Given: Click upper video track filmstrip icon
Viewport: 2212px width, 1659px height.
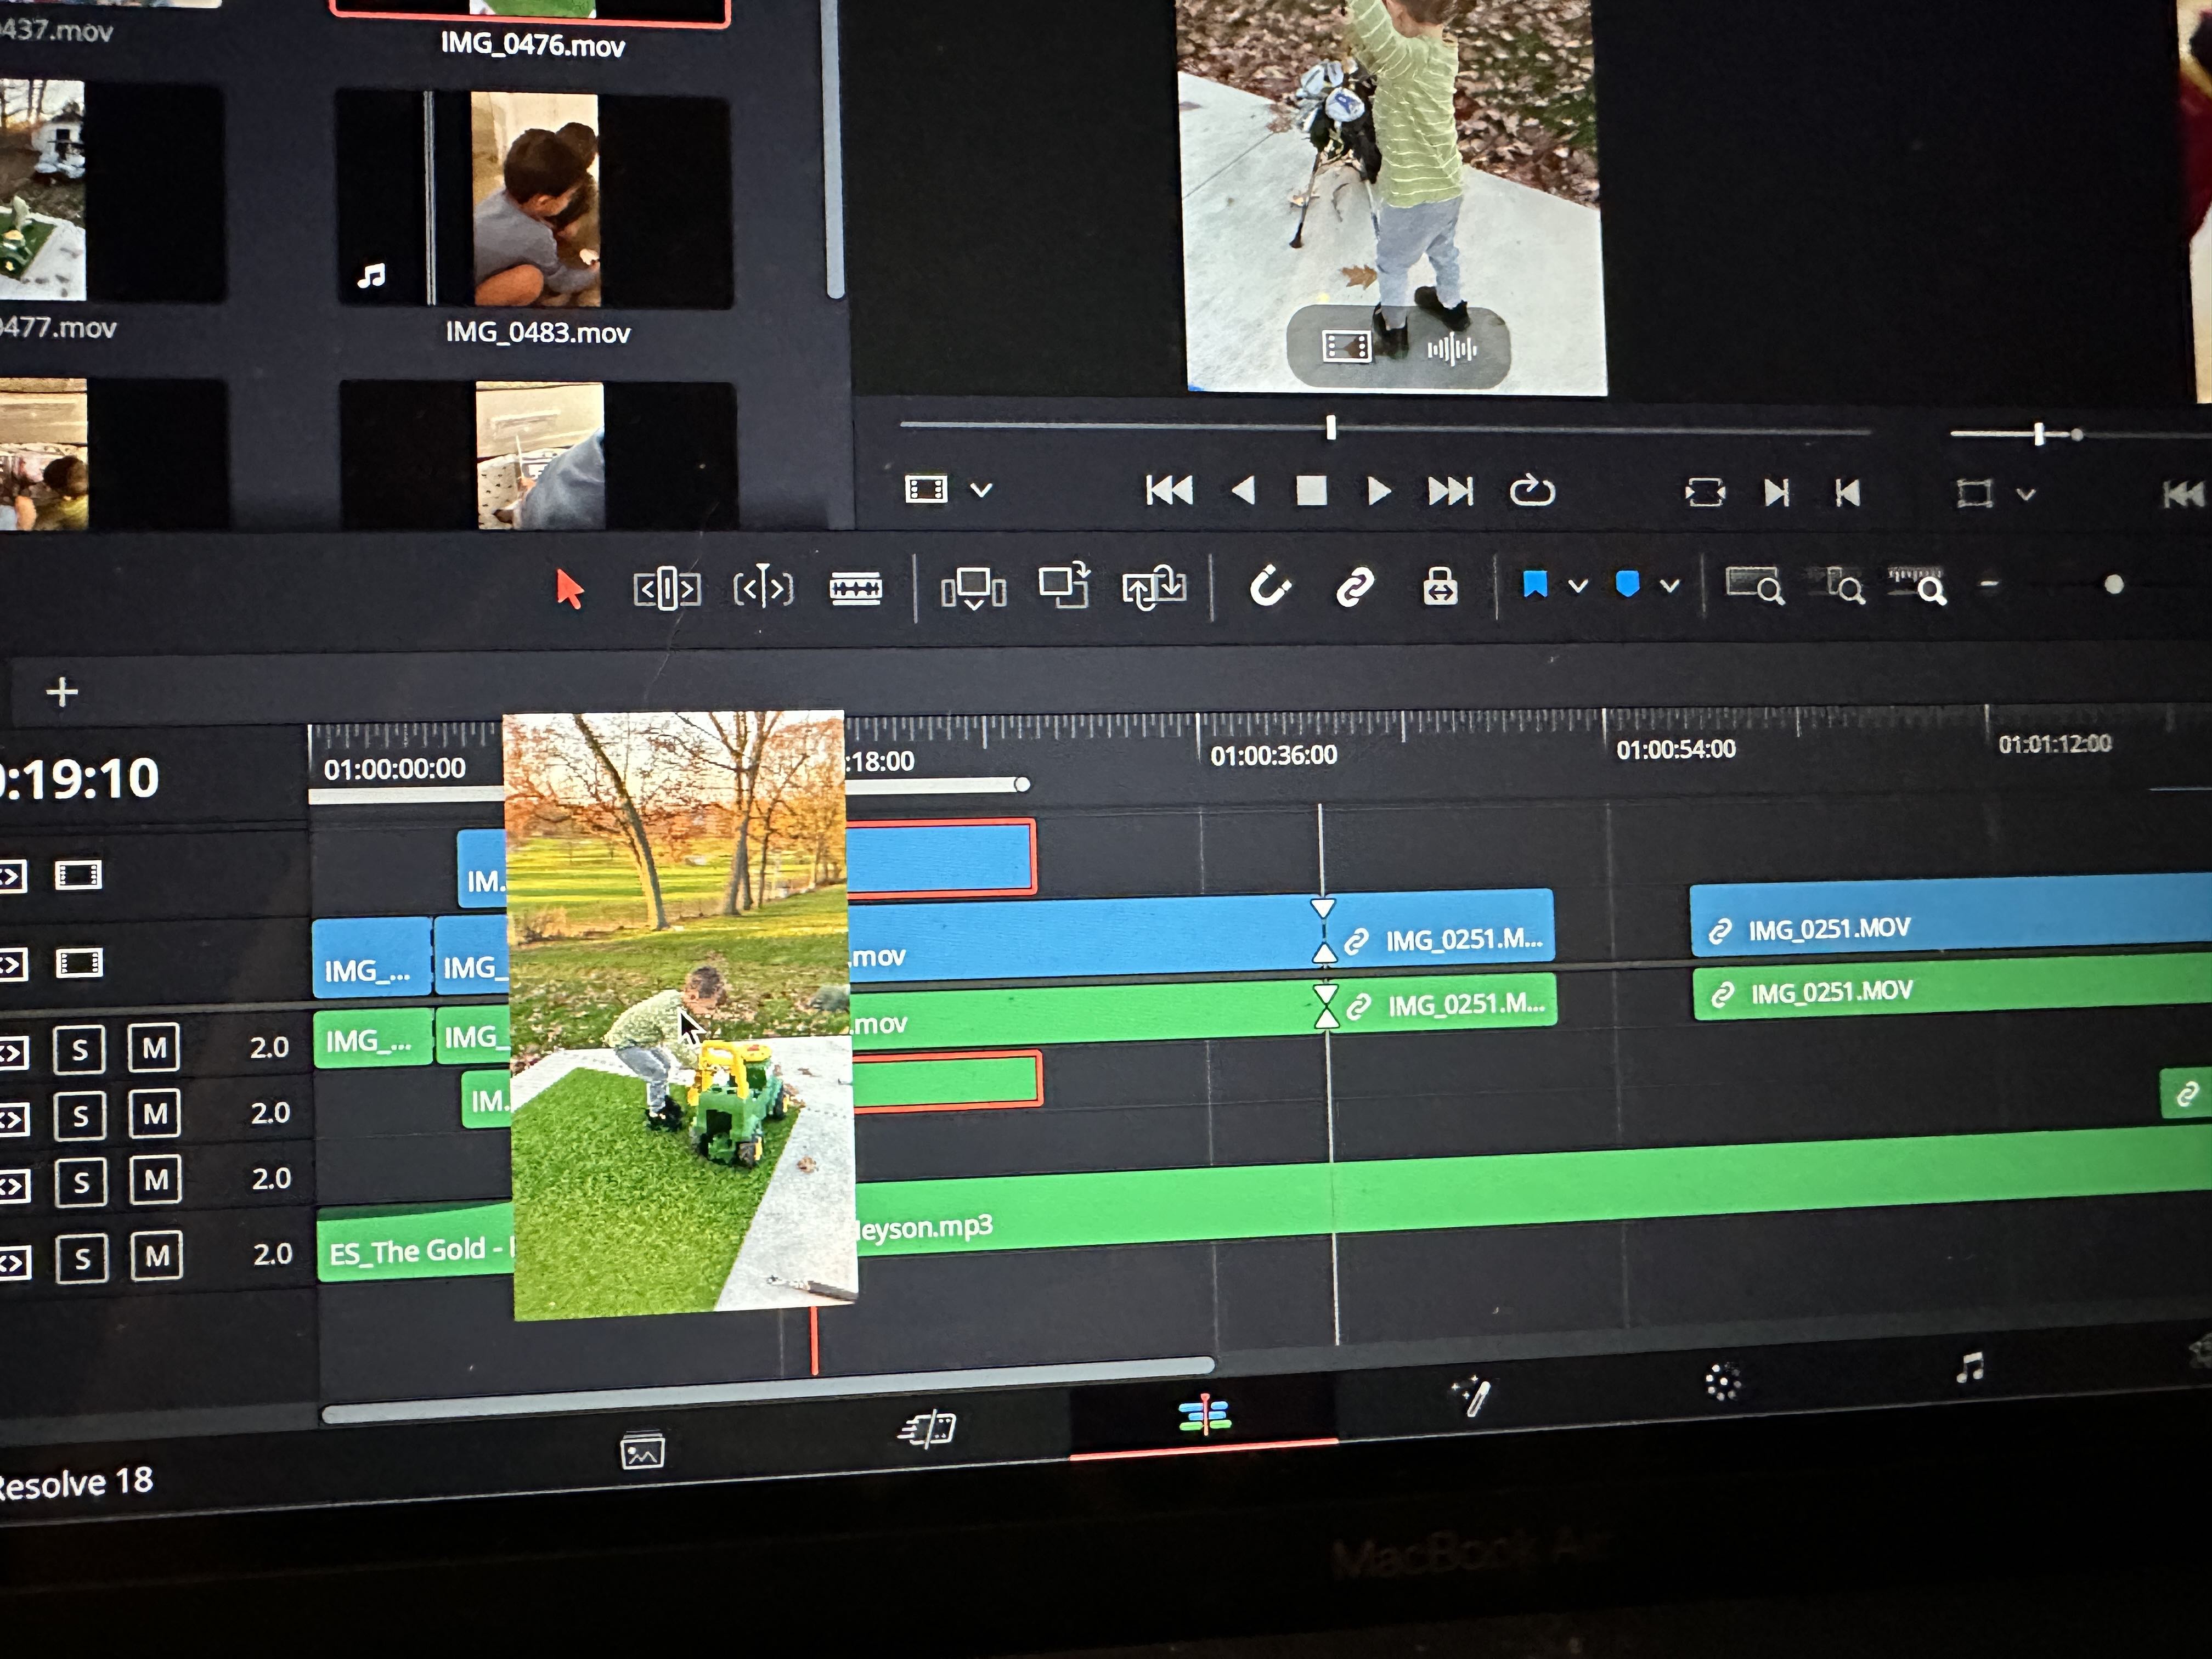Looking at the screenshot, I should [x=78, y=876].
